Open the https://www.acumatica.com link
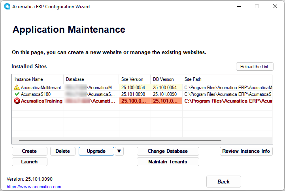 click(34, 187)
